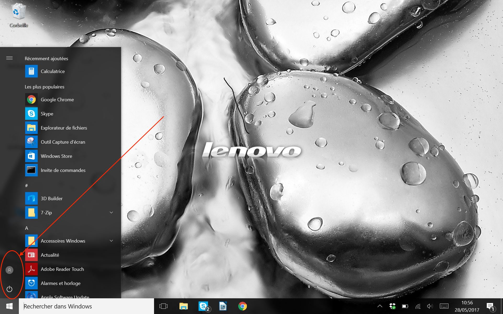Open the touch keyboard tray icon
This screenshot has height=314, width=503.
(444, 306)
